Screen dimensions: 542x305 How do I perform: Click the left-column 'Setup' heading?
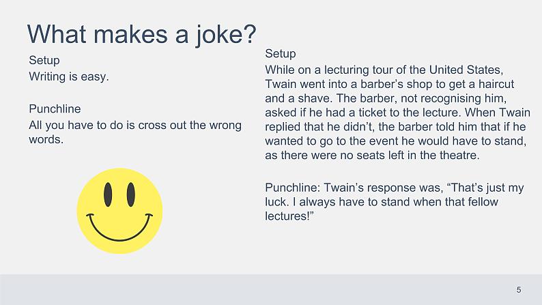click(x=44, y=60)
